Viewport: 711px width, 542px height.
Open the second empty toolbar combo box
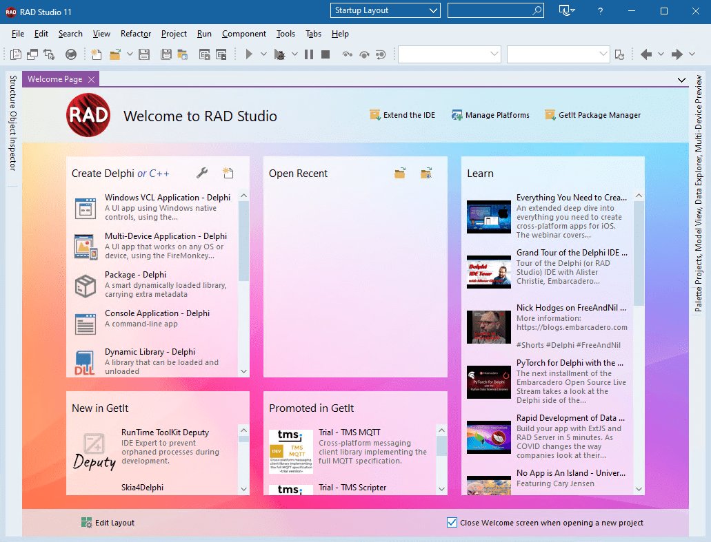point(558,54)
